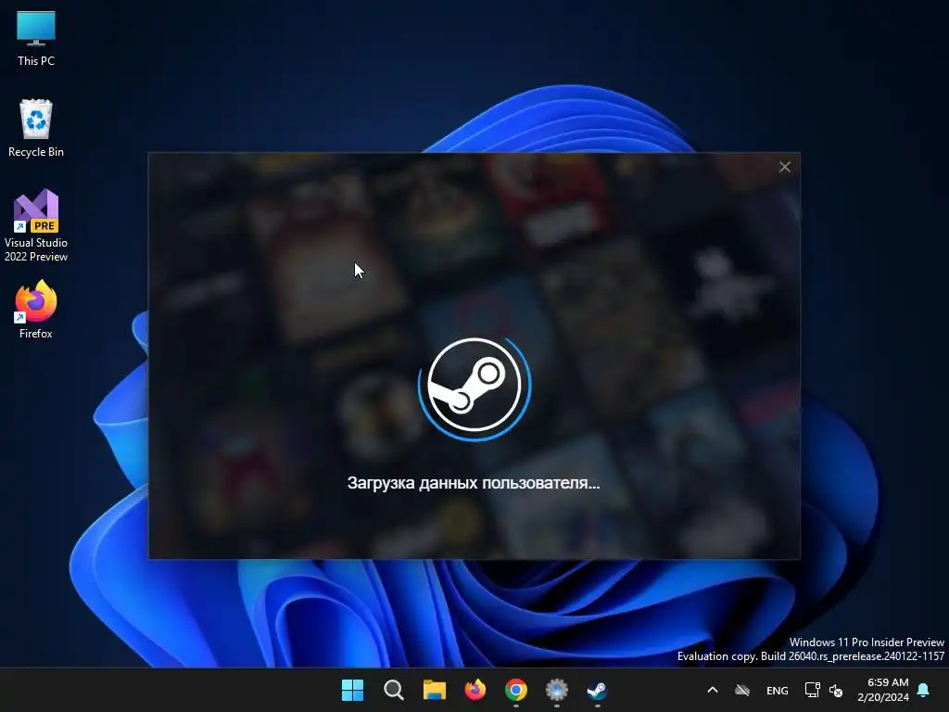The width and height of the screenshot is (949, 712).
Task: Select the This PC desktop icon
Action: tap(36, 39)
